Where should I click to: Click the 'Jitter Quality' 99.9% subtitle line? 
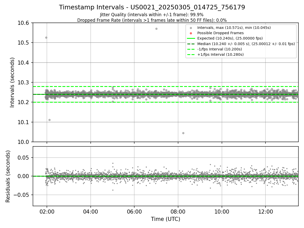152,15
